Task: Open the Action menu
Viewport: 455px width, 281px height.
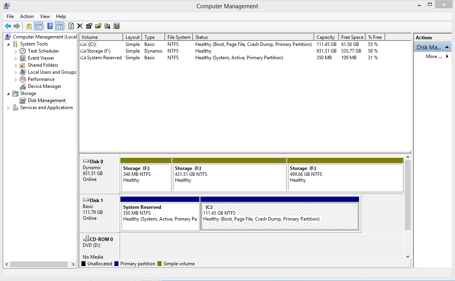Action: tap(27, 16)
